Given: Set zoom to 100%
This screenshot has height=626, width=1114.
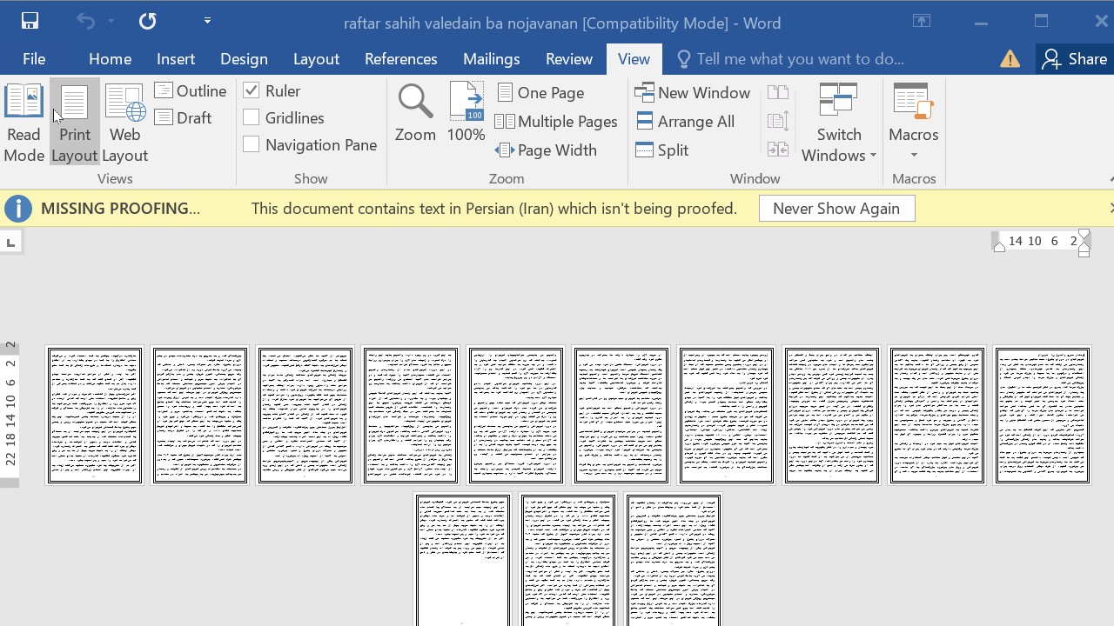Looking at the screenshot, I should coord(466,113).
